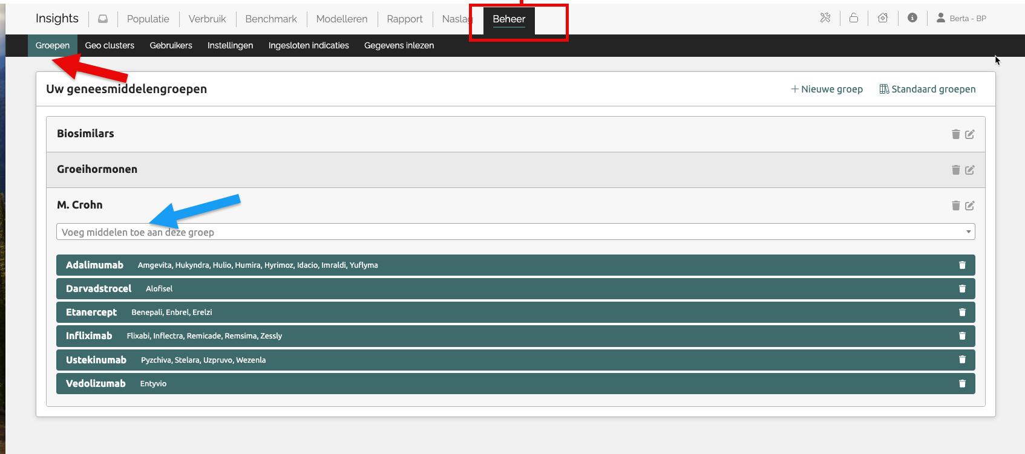Open Instellingen submenu
Image resolution: width=1025 pixels, height=454 pixels.
[230, 45]
